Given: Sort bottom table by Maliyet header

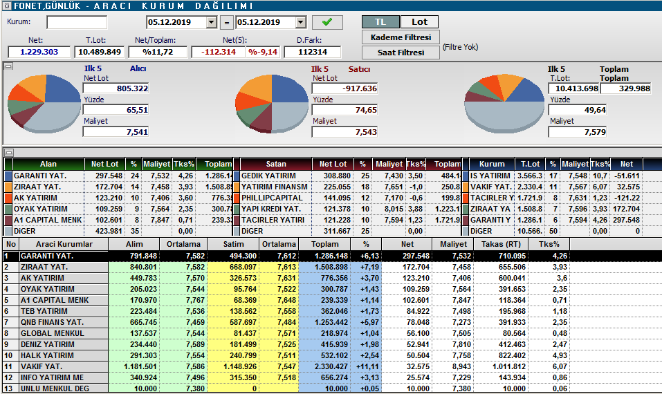Looking at the screenshot, I should [453, 244].
